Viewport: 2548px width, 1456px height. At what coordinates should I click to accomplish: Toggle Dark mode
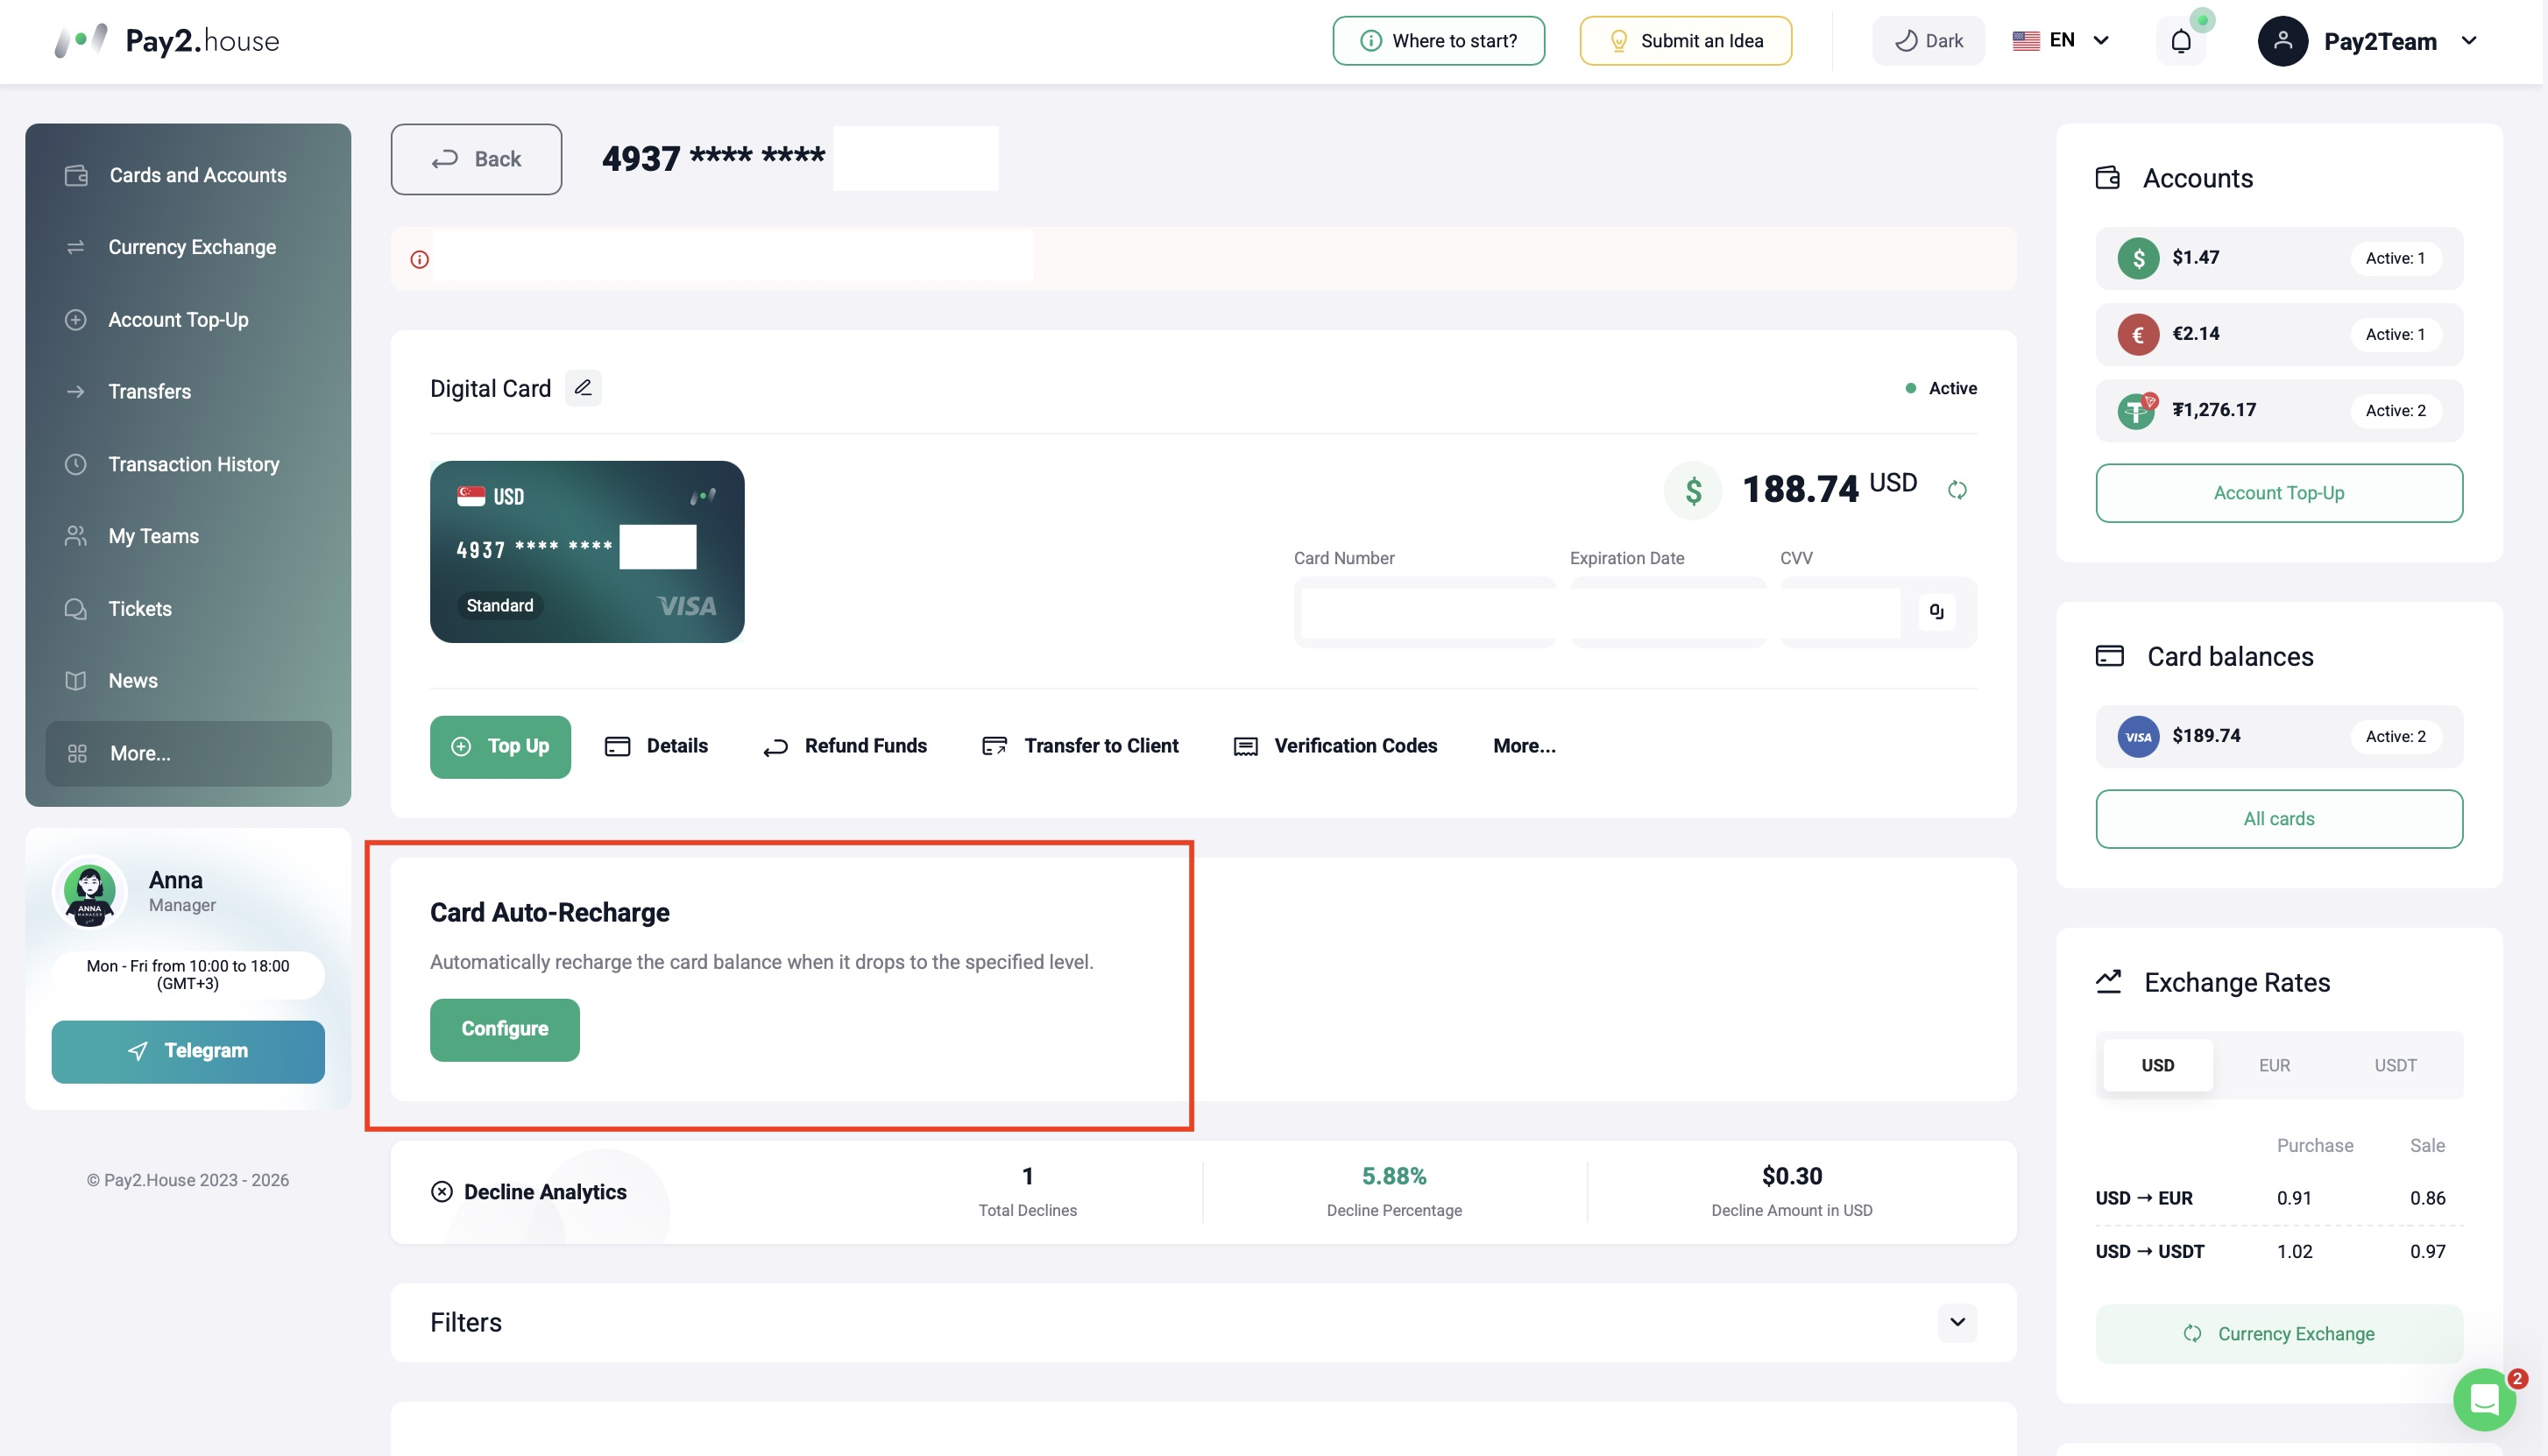point(1928,41)
